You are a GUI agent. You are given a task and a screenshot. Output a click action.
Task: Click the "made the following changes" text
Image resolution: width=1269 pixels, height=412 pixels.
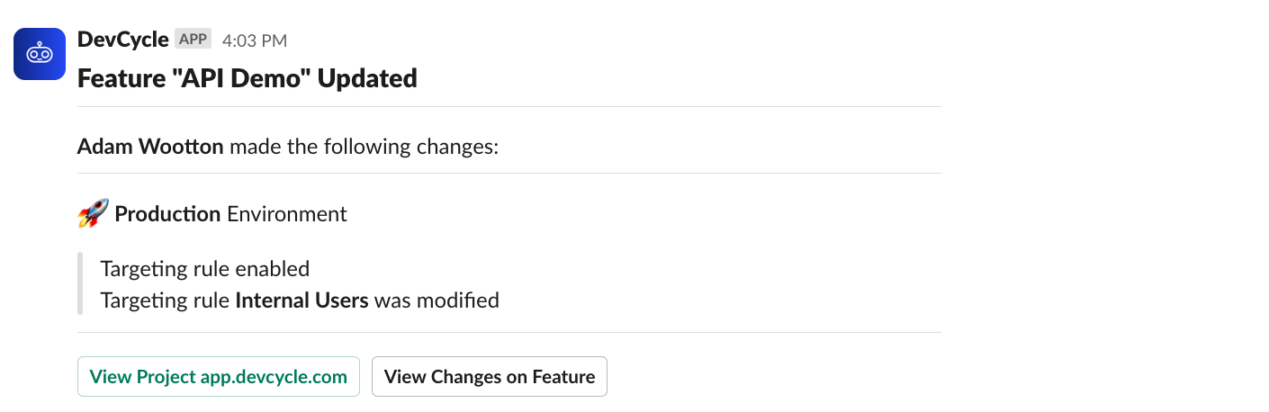[364, 147]
